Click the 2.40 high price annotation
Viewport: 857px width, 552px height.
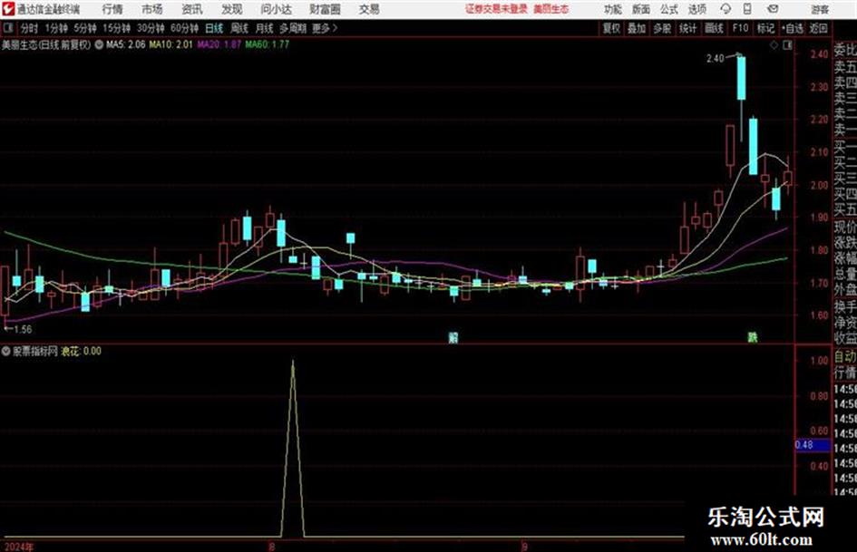[x=715, y=58]
